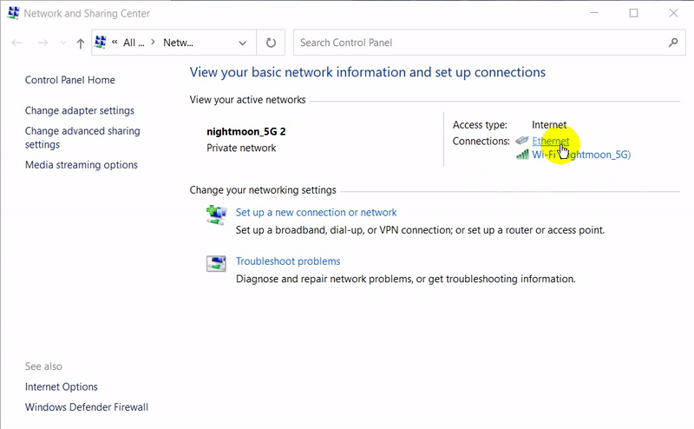Image resolution: width=694 pixels, height=429 pixels.
Task: Click the Troubleshoot problems icon
Action: pyautogui.click(x=216, y=263)
